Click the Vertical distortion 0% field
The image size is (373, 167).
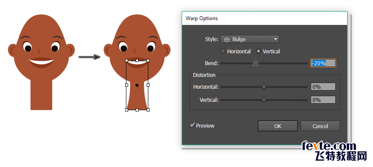323,100
